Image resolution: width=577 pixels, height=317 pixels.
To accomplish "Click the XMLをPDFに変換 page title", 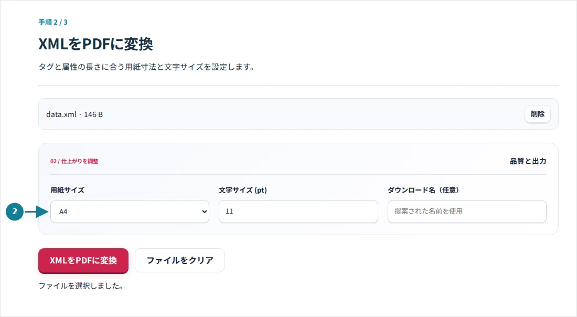I will (x=95, y=44).
